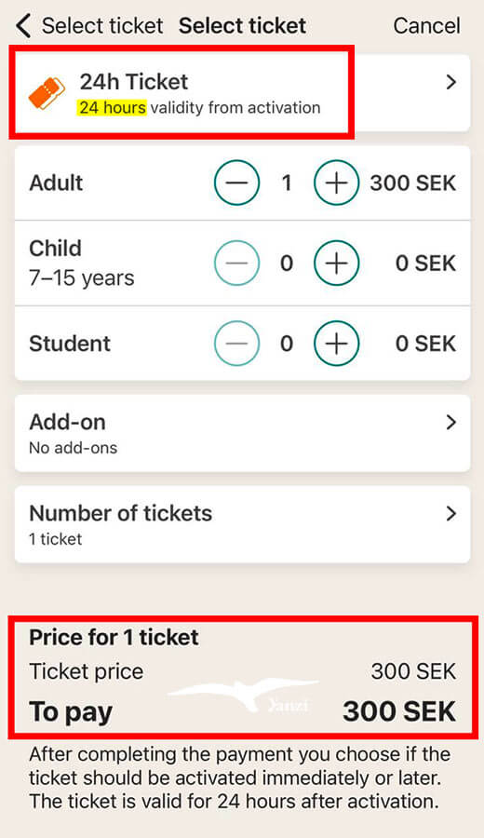Viewport: 484px width, 838px height.
Task: Open Add-on options chevron
Action: [x=451, y=422]
